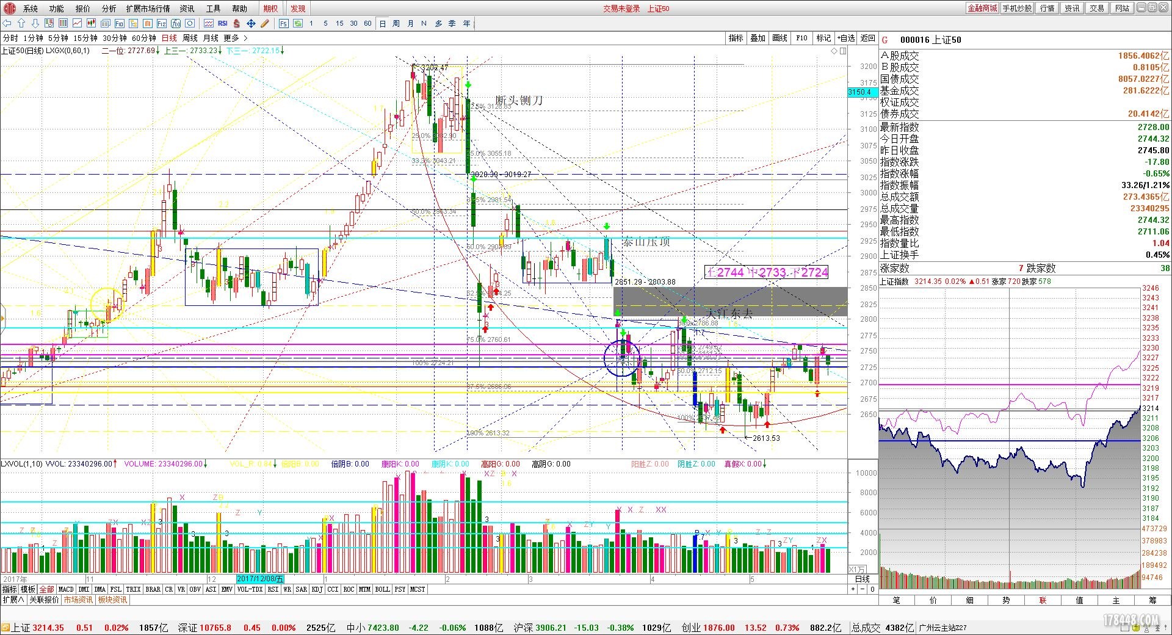Click the news document toolbar icon
The image size is (1172, 635).
pyautogui.click(x=106, y=23)
